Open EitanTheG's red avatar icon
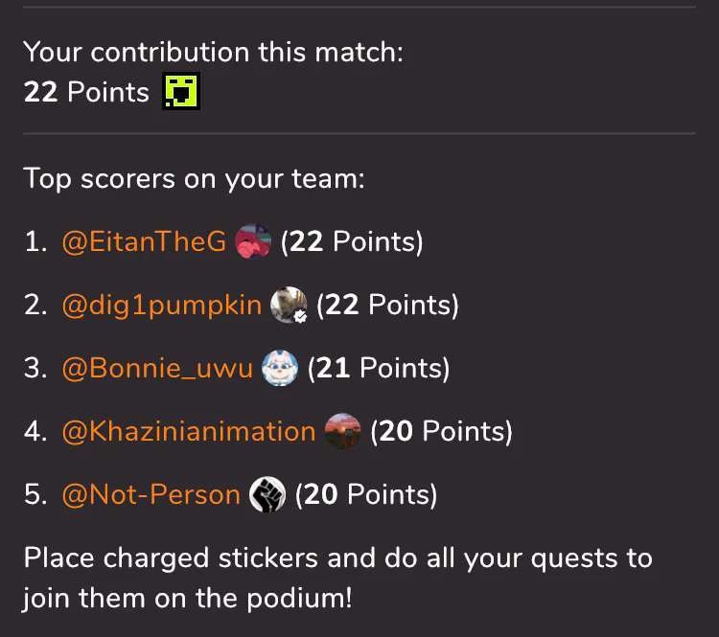 point(253,241)
